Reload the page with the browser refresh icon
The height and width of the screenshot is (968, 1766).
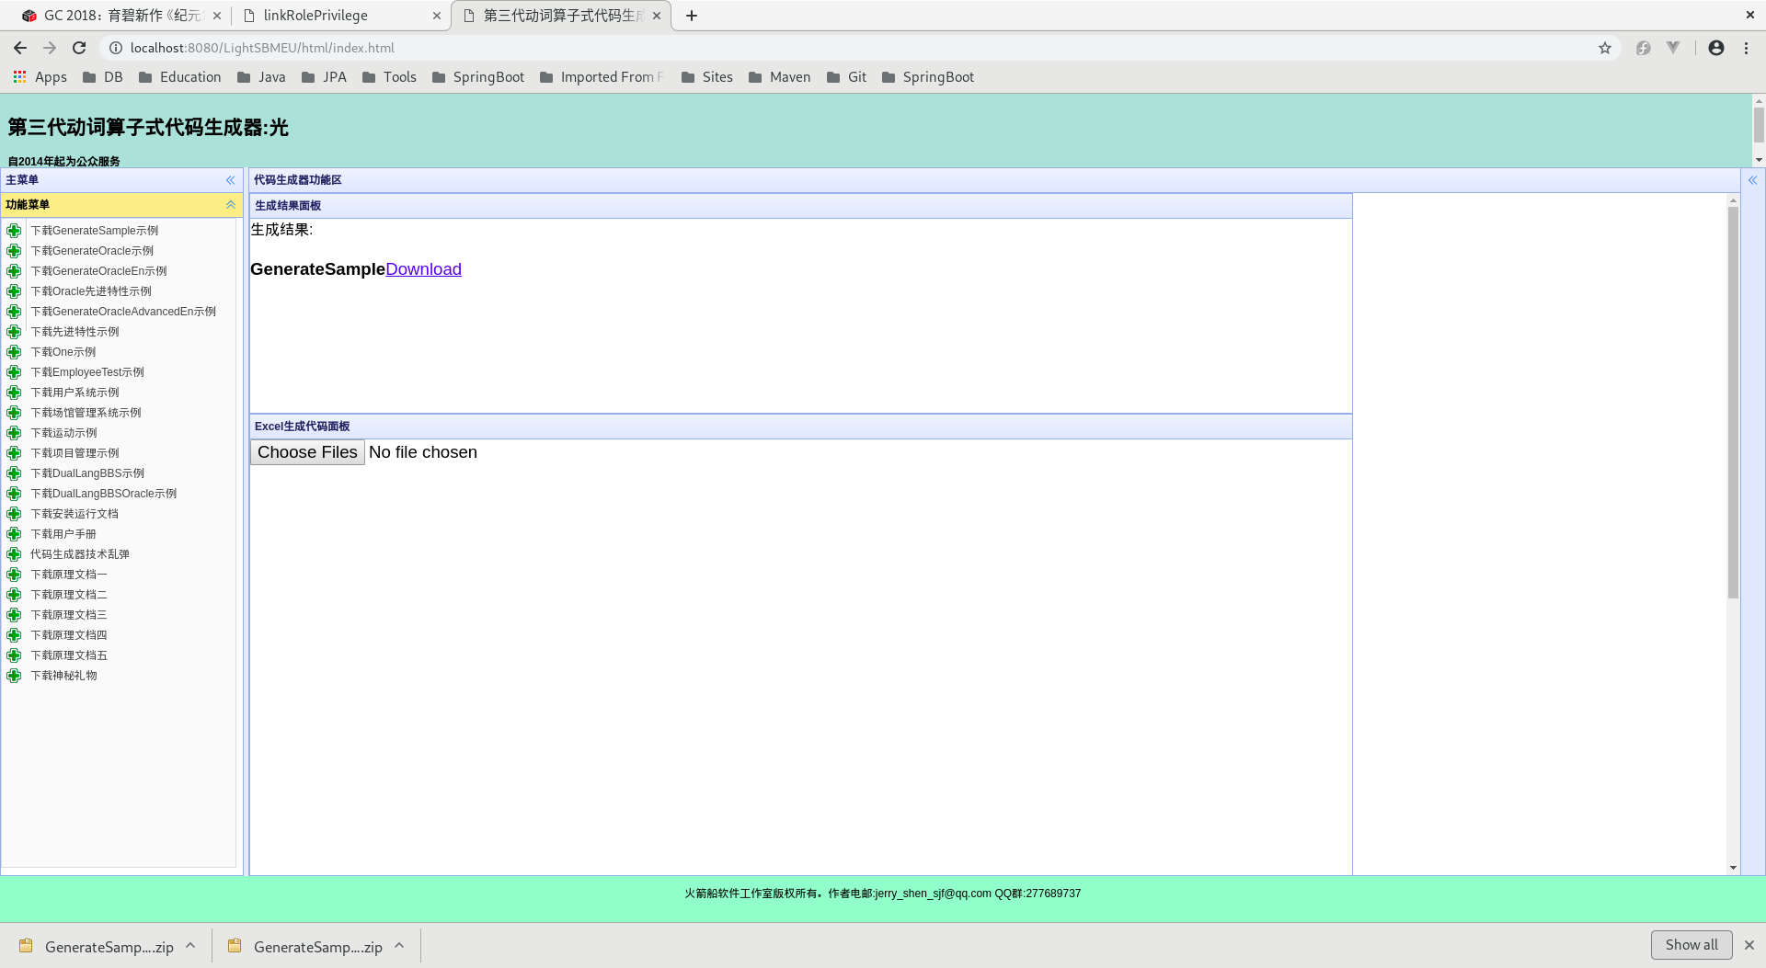[x=79, y=48]
